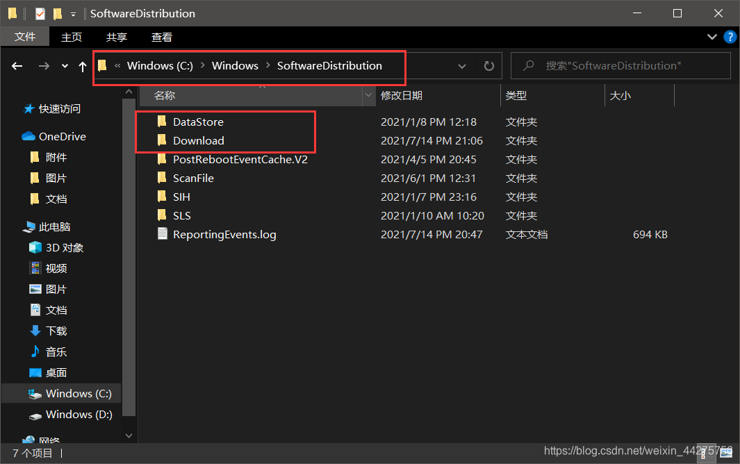Sort by the 类型 column header
This screenshot has width=740, height=464.
point(552,96)
